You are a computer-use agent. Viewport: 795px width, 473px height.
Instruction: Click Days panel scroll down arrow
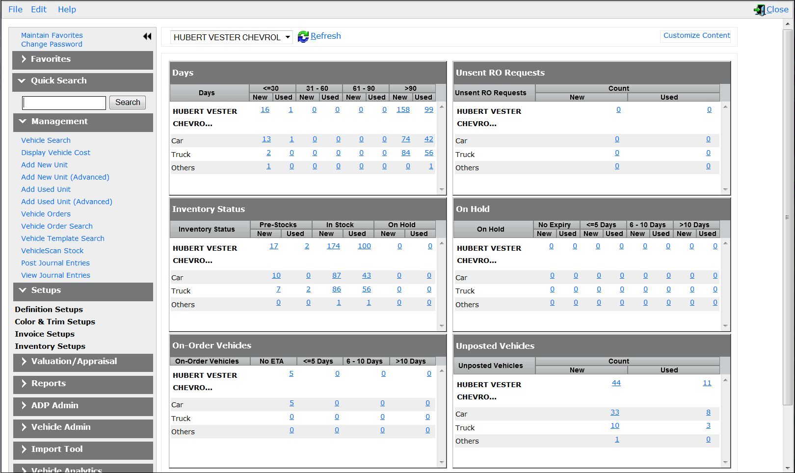tap(442, 189)
